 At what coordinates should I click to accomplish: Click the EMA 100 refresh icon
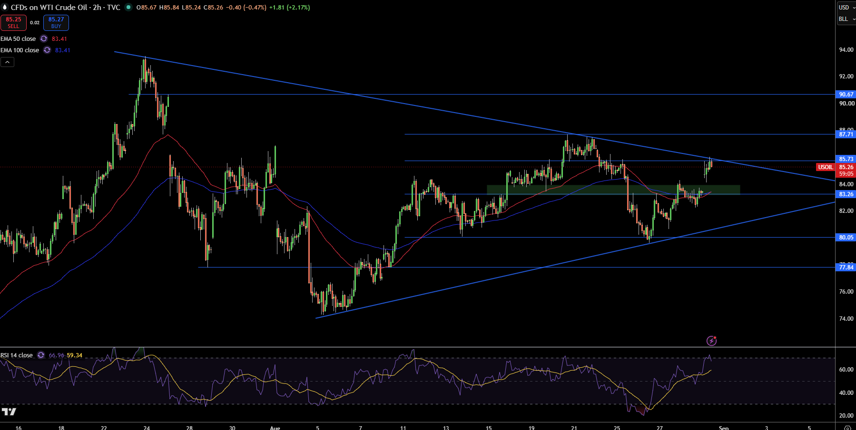pyautogui.click(x=47, y=50)
